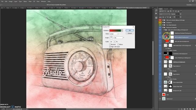Click the lock position icon

168,17
